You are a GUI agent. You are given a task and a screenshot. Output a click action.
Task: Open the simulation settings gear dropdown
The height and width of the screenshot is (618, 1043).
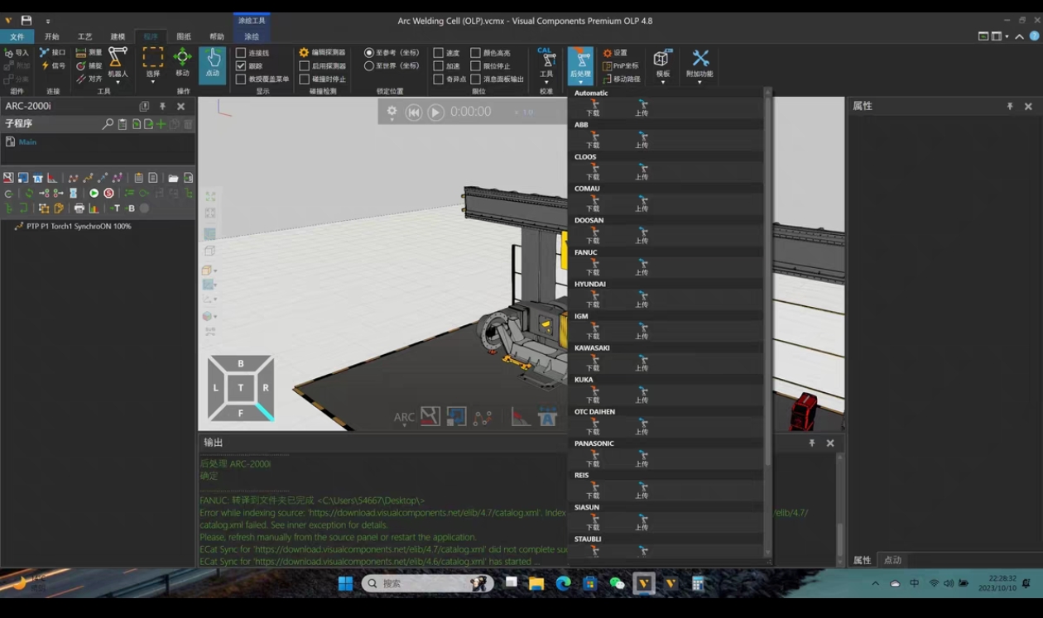pos(392,113)
